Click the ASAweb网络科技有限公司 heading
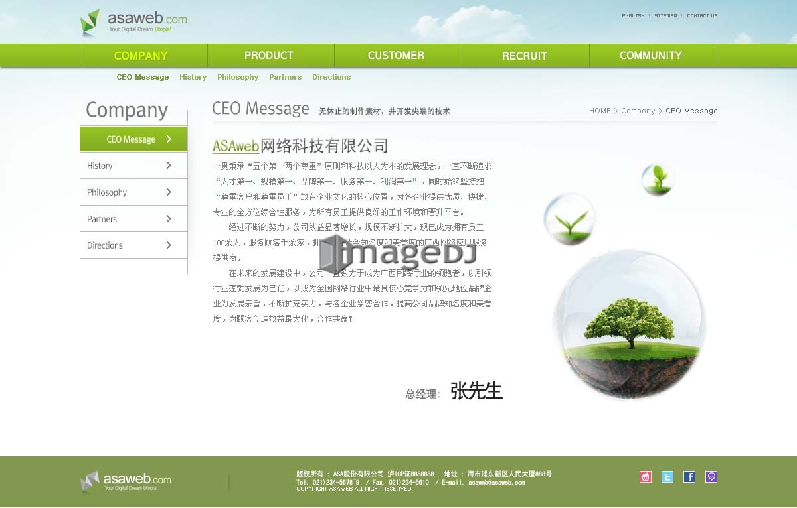Screen dimensions: 797x508 click(x=300, y=145)
